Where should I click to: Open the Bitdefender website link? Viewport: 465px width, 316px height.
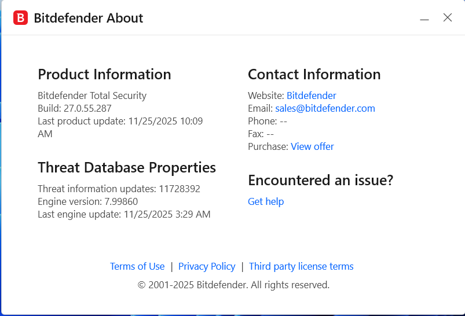(311, 95)
